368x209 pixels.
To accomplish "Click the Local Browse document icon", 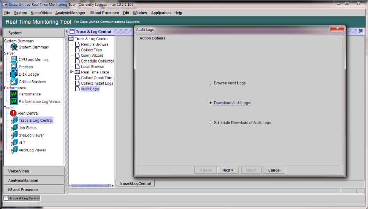I will [77, 66].
